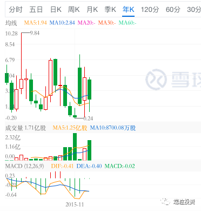Click the 1.16亿 volume axis label
The width and height of the screenshot is (201, 211).
(13, 147)
